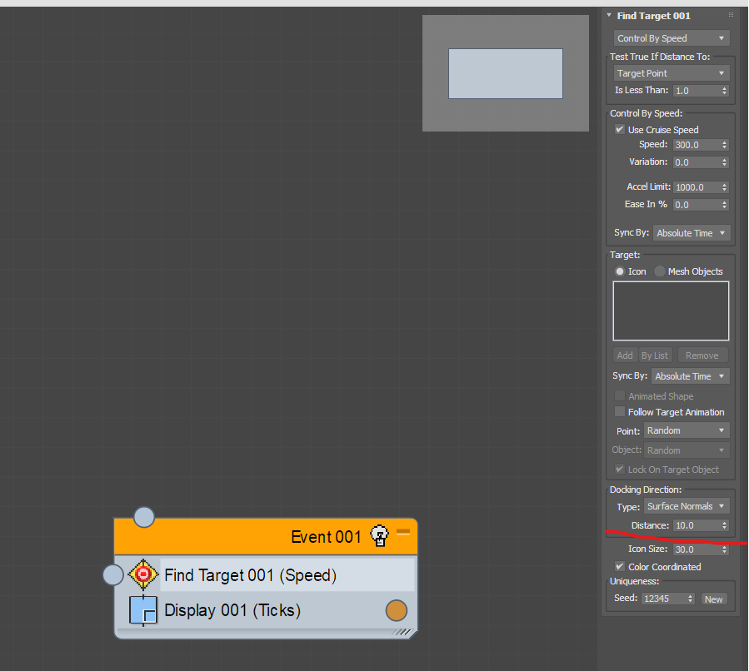This screenshot has width=749, height=671.
Task: Click the Find Target operator icon
Action: (143, 574)
